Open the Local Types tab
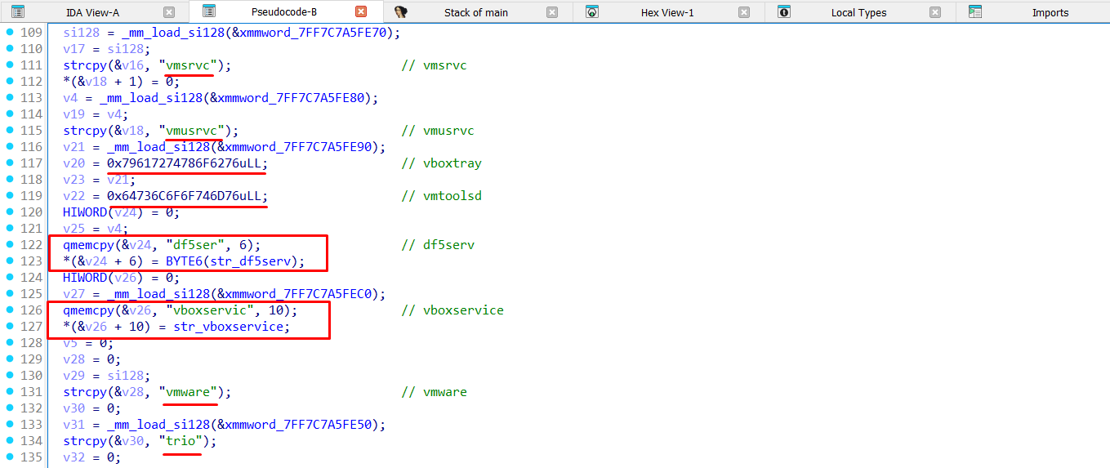This screenshot has height=468, width=1110. [859, 12]
